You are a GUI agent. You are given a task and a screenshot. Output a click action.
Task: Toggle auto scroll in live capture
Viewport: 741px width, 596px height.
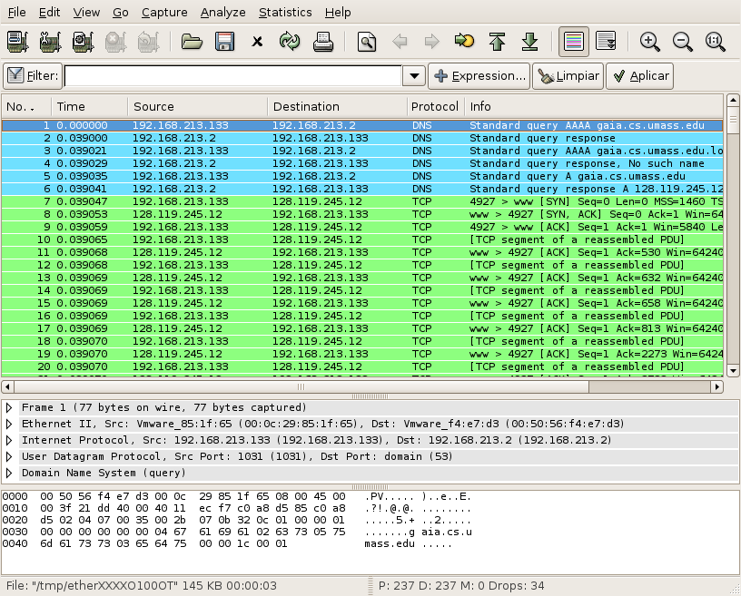click(x=606, y=42)
